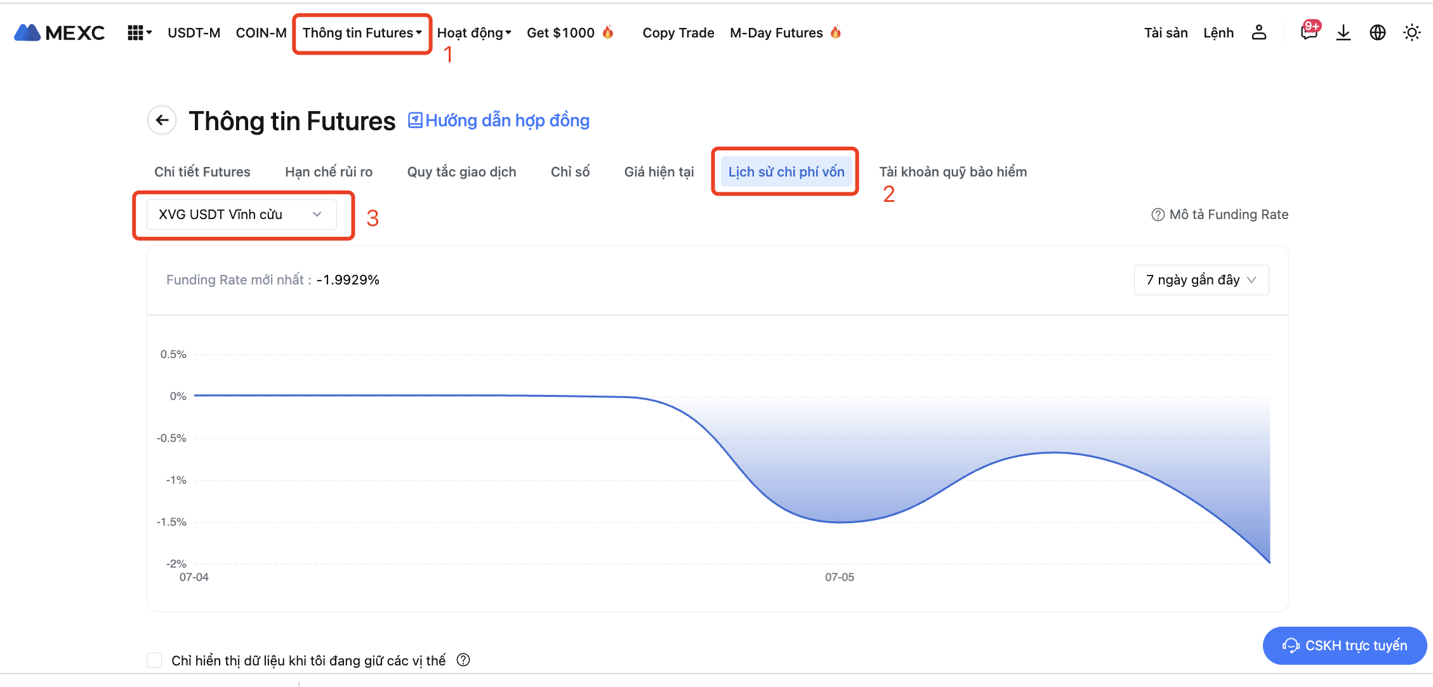Open the apps grid menu icon
Screen dimensions: 1433x687
(136, 32)
